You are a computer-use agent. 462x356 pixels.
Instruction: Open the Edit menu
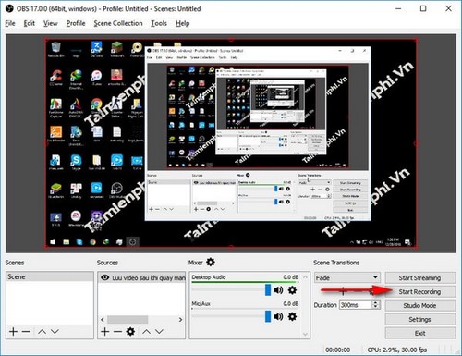(x=30, y=23)
